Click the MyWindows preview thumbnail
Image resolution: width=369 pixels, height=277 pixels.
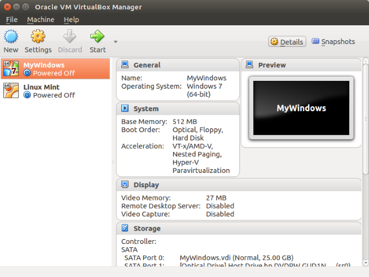click(301, 108)
